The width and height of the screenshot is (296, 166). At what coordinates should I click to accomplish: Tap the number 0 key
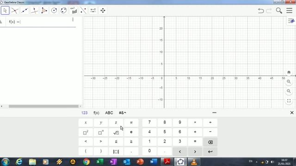149,151
